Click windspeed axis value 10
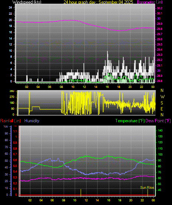 pos(10,51)
